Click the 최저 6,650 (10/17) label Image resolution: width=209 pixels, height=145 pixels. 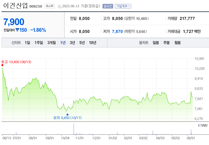[x=68, y=118]
